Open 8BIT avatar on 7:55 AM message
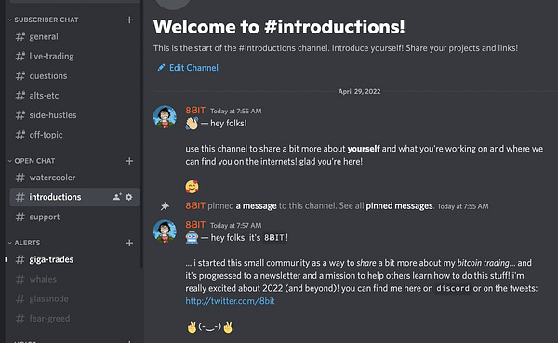This screenshot has width=558, height=343. pyautogui.click(x=165, y=117)
